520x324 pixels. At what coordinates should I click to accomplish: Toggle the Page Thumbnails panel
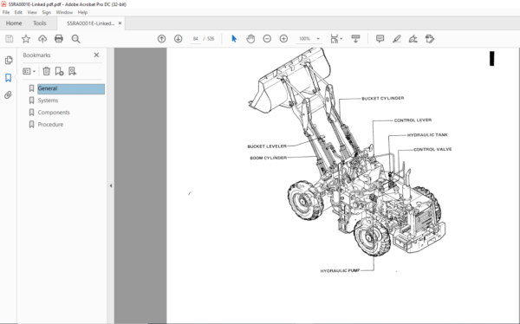(9, 60)
